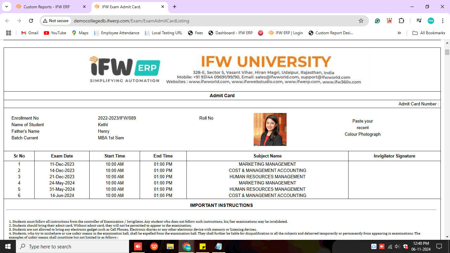Open the Windows Start menu
This screenshot has height=253, width=450.
point(8,246)
